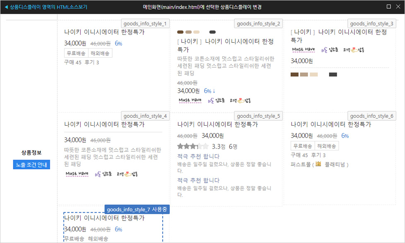Click 구매 45 in goods_info_style_1

pos(73,62)
